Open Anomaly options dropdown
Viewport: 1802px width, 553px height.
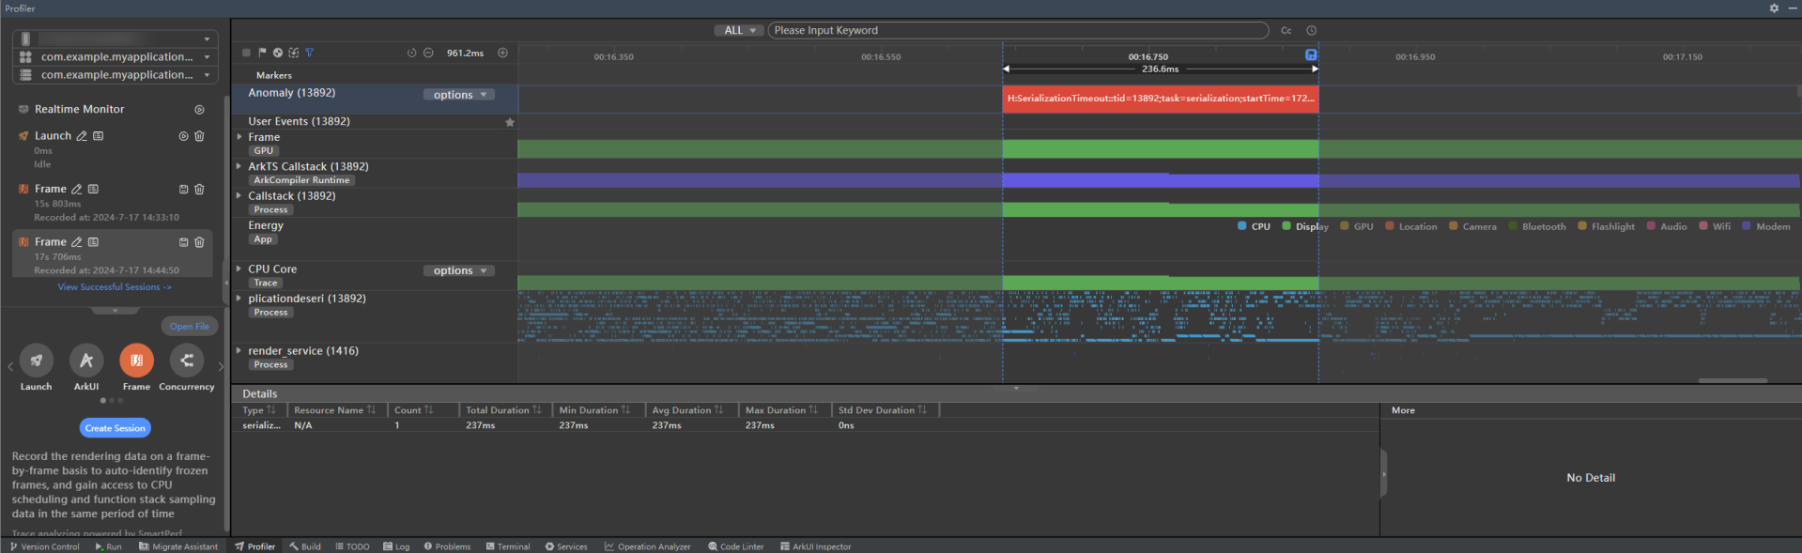click(458, 95)
